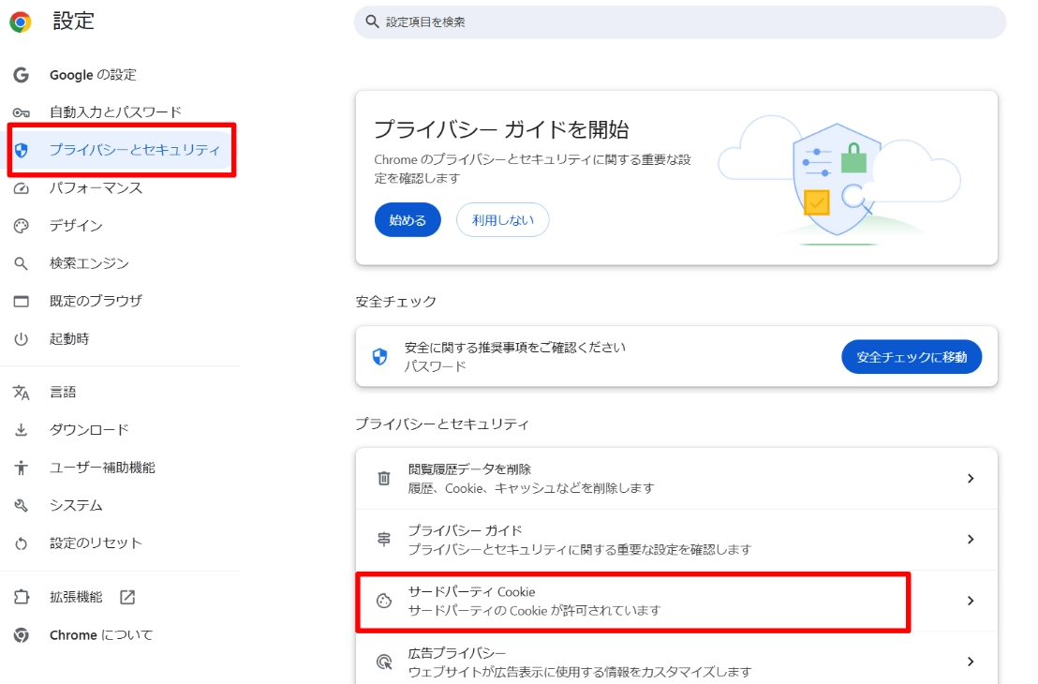This screenshot has height=684, width=1038.
Task: Click the translate icon for 言語
Action: [22, 392]
